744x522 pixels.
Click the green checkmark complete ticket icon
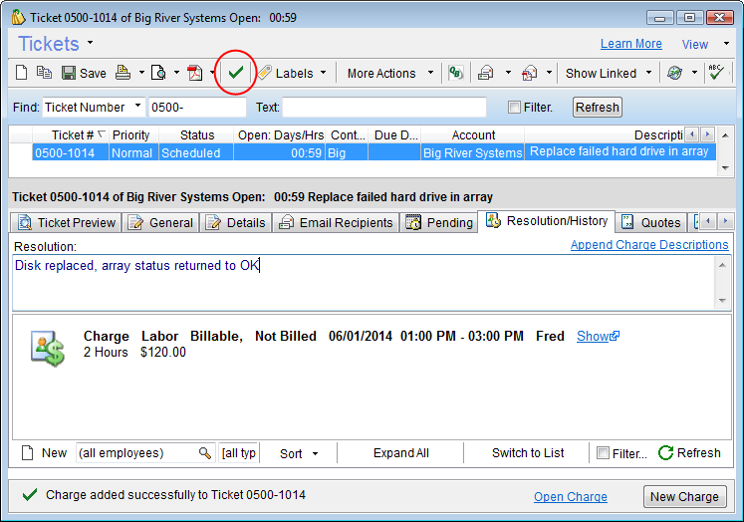pos(236,73)
